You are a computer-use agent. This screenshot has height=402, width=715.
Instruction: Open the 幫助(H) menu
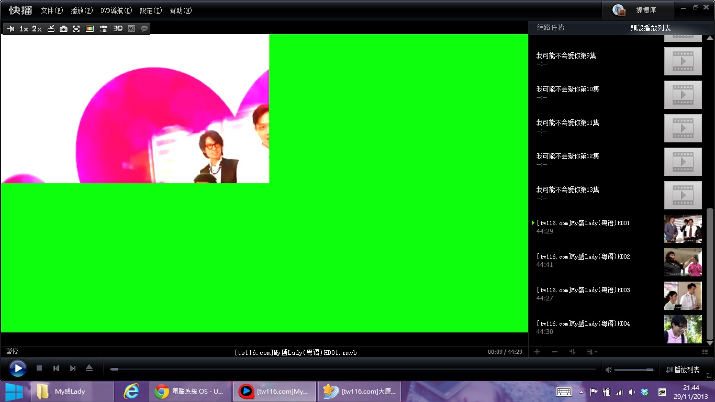(x=181, y=10)
